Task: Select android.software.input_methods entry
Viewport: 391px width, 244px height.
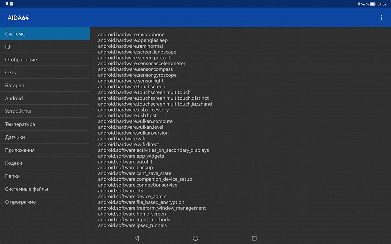Action: (x=134, y=219)
